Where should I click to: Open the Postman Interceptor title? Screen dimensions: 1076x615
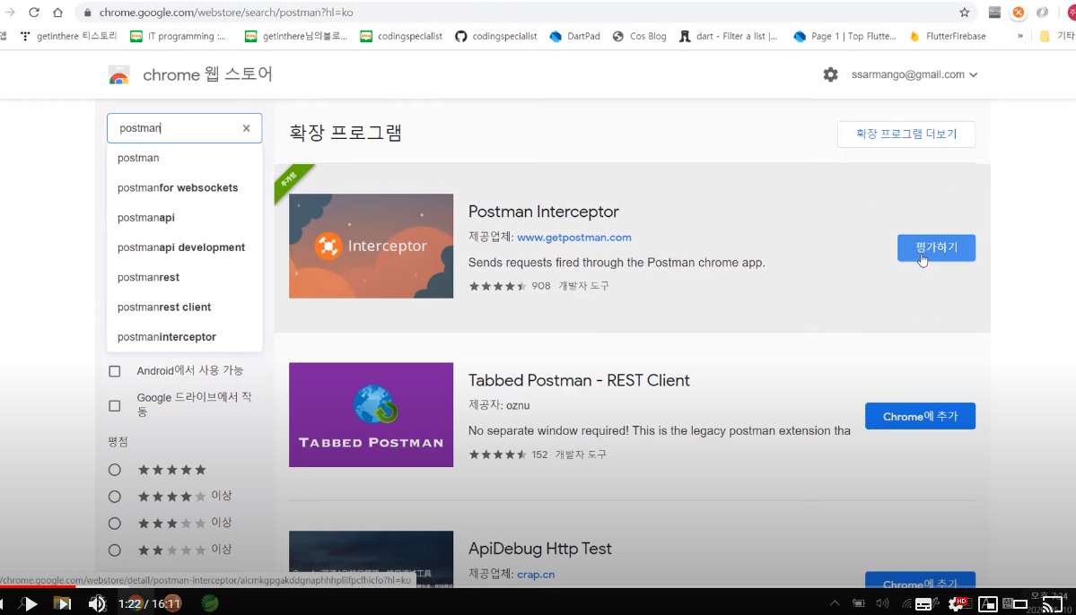tap(544, 212)
